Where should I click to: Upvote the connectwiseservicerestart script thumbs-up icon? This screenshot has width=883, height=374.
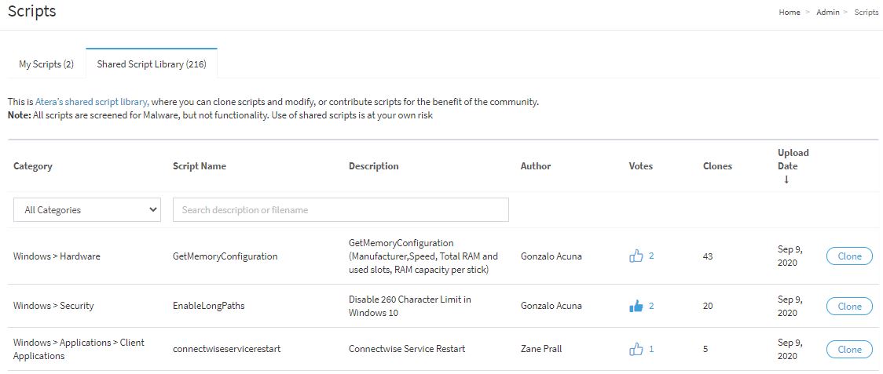tap(636, 349)
